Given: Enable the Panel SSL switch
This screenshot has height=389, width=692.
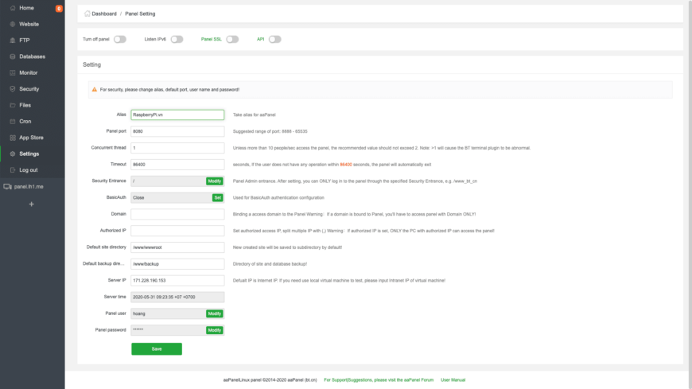Looking at the screenshot, I should (x=232, y=39).
